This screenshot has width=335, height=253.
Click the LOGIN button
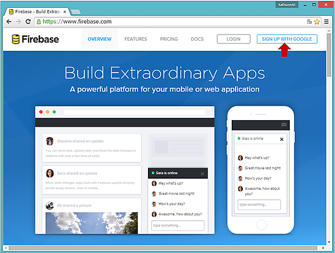233,39
